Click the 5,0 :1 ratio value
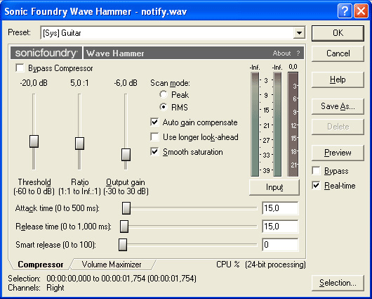The width and height of the screenshot is (372, 299). (x=79, y=83)
